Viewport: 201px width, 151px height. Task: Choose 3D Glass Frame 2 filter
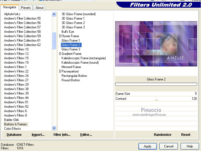pyautogui.click(x=73, y=23)
